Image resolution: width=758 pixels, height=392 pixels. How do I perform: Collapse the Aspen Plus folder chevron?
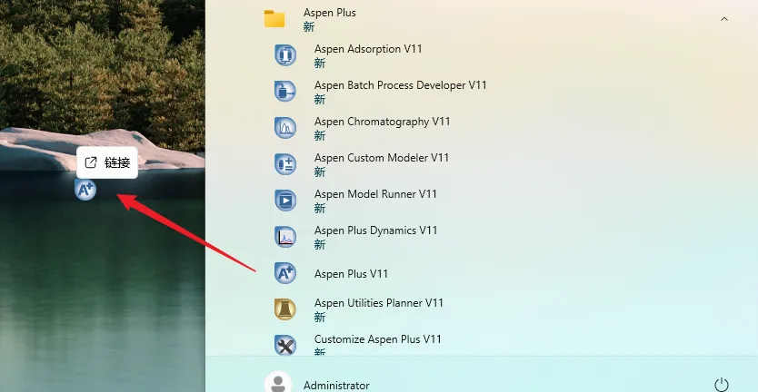pos(724,19)
